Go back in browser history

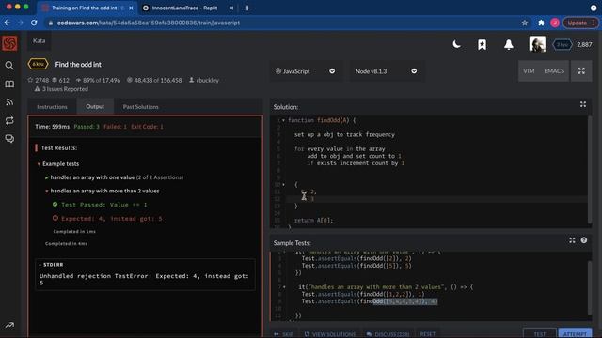[x=7, y=23]
